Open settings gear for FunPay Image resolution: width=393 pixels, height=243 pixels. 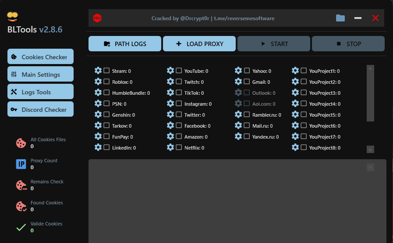(98, 136)
